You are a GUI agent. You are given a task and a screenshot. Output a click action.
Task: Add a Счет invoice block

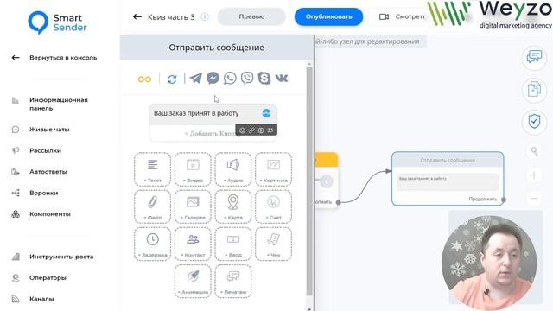(x=273, y=206)
